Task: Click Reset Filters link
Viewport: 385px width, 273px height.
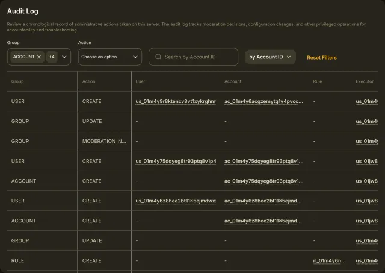Action: [322, 57]
